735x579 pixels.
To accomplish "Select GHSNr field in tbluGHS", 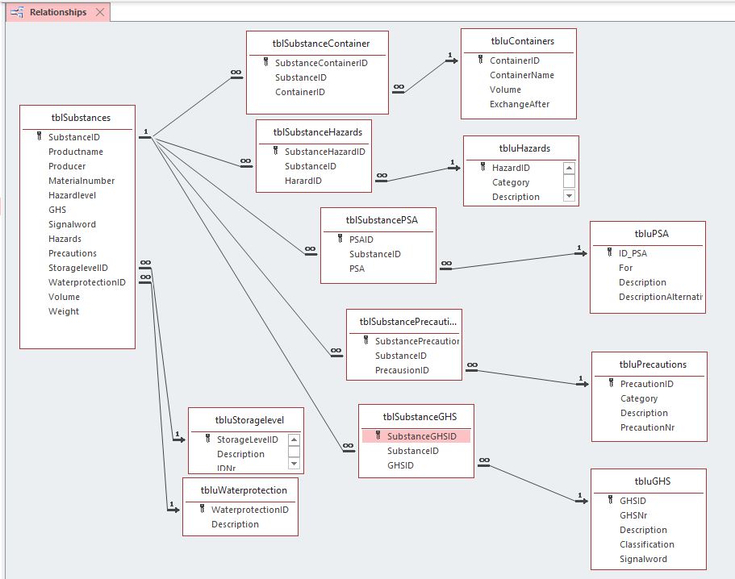I will pyautogui.click(x=633, y=515).
